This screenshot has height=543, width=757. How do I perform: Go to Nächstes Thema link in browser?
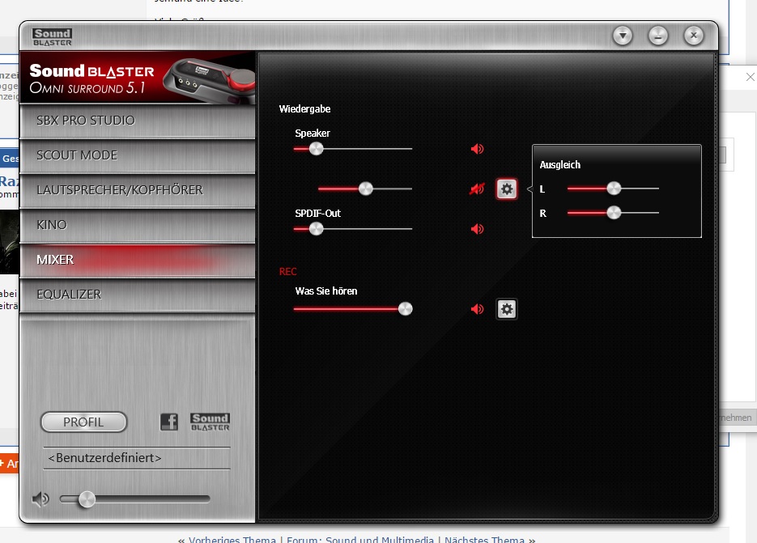[x=484, y=539]
